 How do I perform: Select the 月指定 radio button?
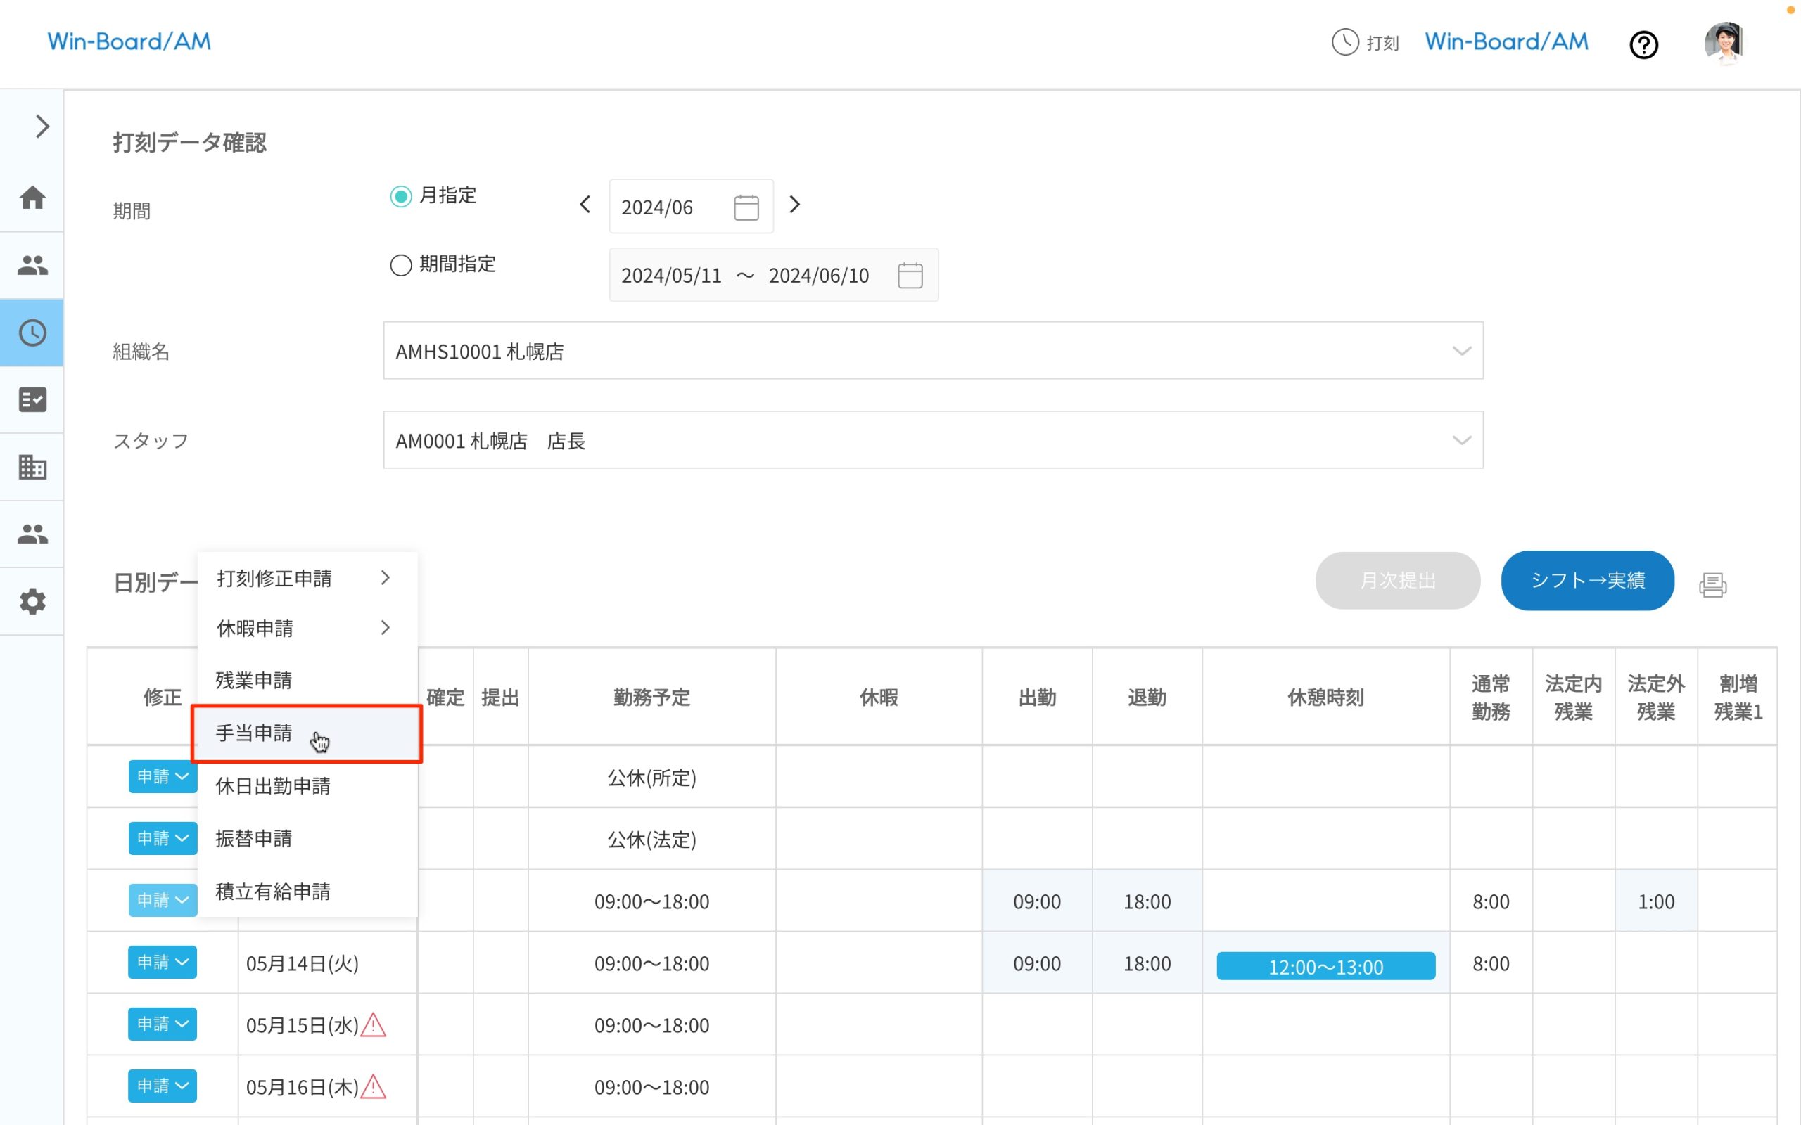[x=401, y=196]
